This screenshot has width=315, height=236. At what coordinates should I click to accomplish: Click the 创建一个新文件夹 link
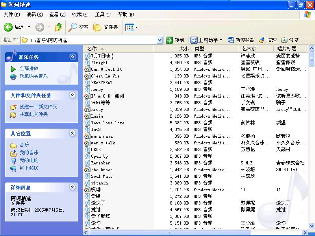tap(38, 107)
